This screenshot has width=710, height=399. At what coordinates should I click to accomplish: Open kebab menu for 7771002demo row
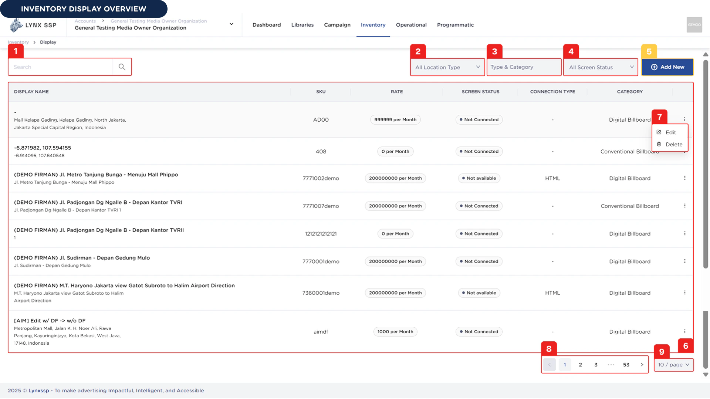coord(684,178)
